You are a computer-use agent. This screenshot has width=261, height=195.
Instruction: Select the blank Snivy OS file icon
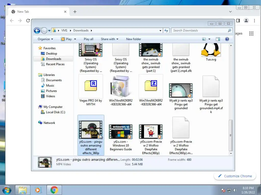tap(121, 50)
